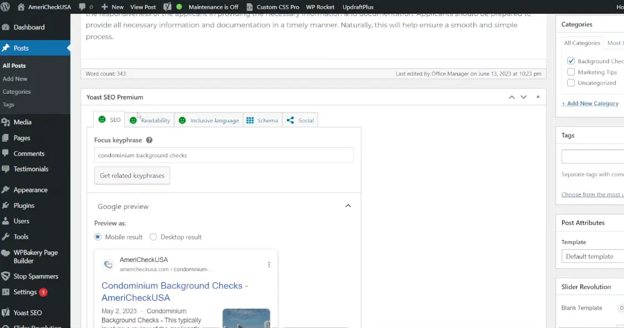
Task: Click the focus keyphrase help question icon
Action: [150, 141]
